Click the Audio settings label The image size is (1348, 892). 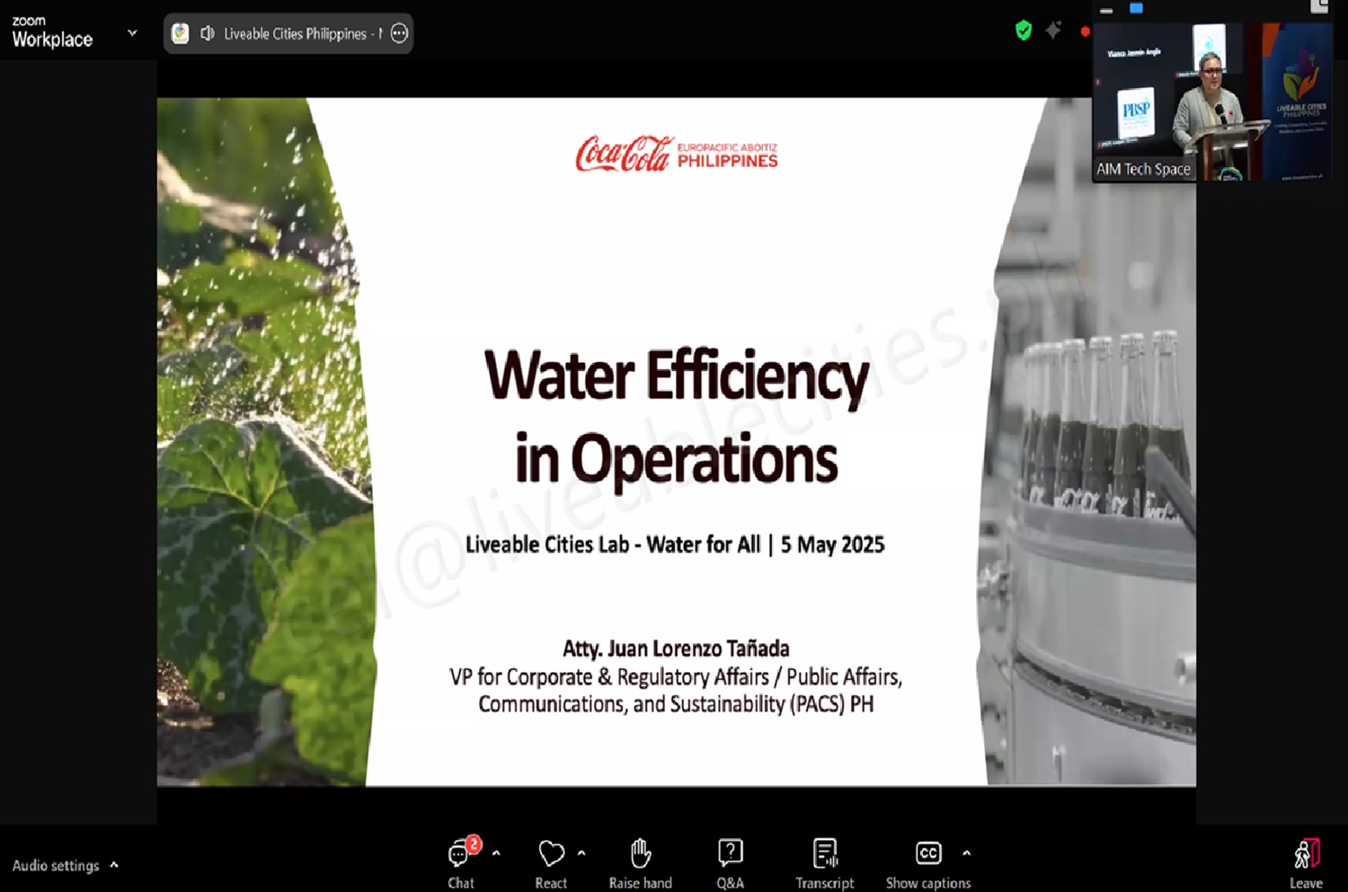56,866
